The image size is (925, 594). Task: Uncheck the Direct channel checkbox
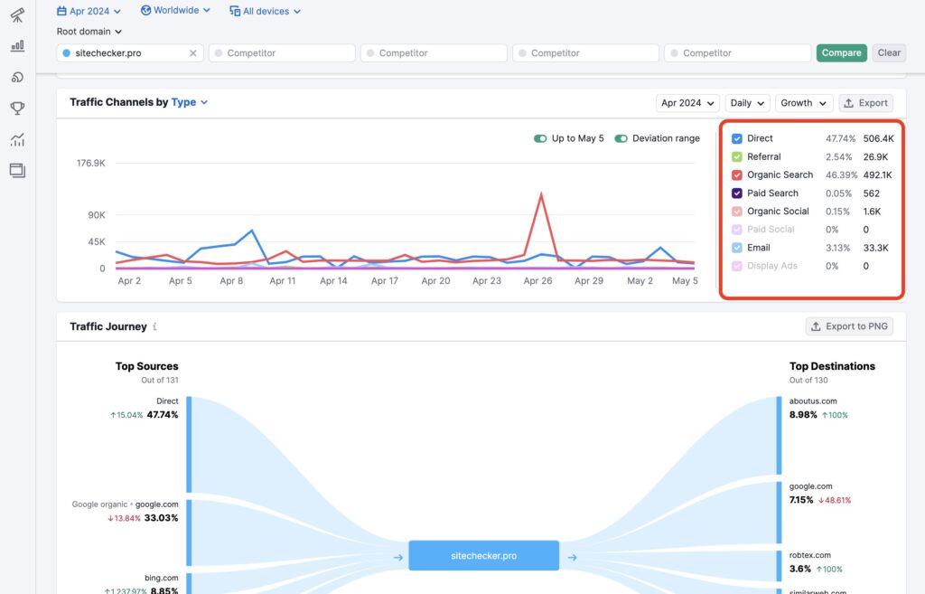click(x=737, y=139)
